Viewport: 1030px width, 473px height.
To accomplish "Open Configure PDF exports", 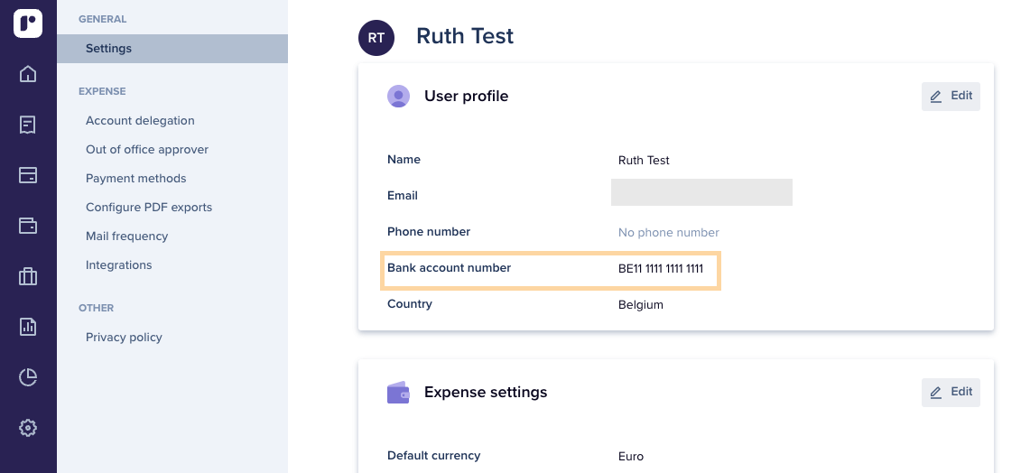I will click(149, 208).
